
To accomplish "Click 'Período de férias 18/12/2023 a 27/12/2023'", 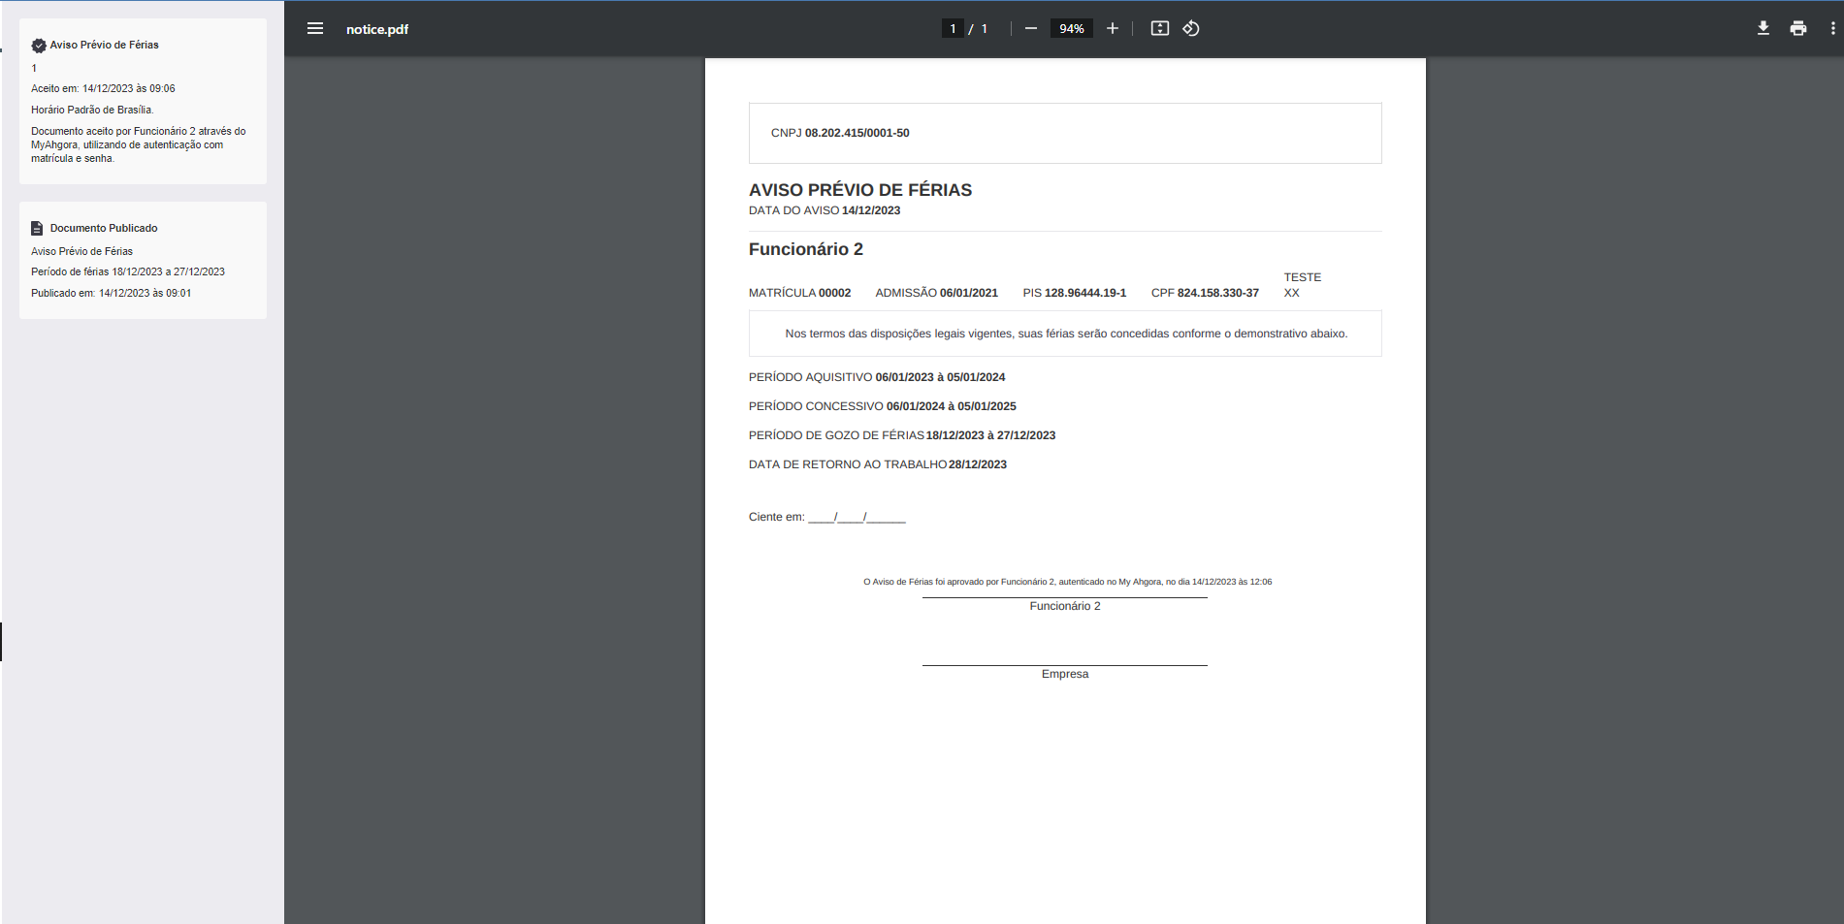I will pos(128,271).
